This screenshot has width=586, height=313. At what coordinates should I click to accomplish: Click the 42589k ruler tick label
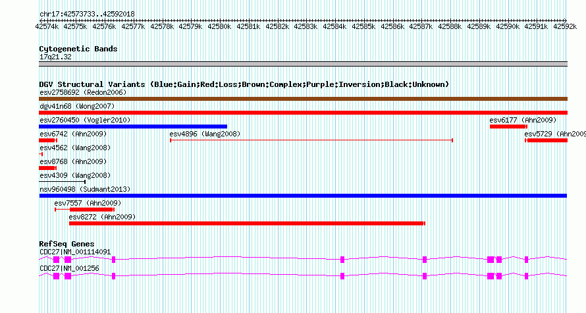pos(479,26)
